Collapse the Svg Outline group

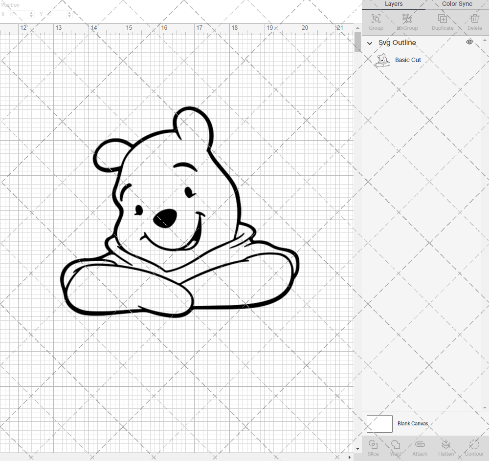point(370,43)
